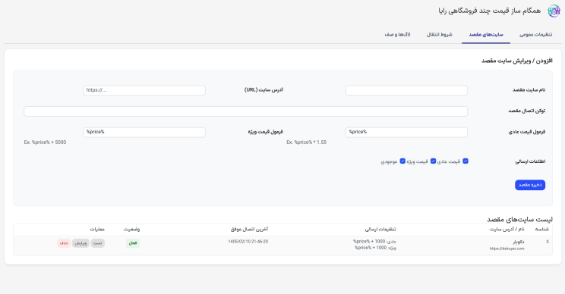Click the وضعیت column header
The height and width of the screenshot is (294, 565).
pos(132,229)
